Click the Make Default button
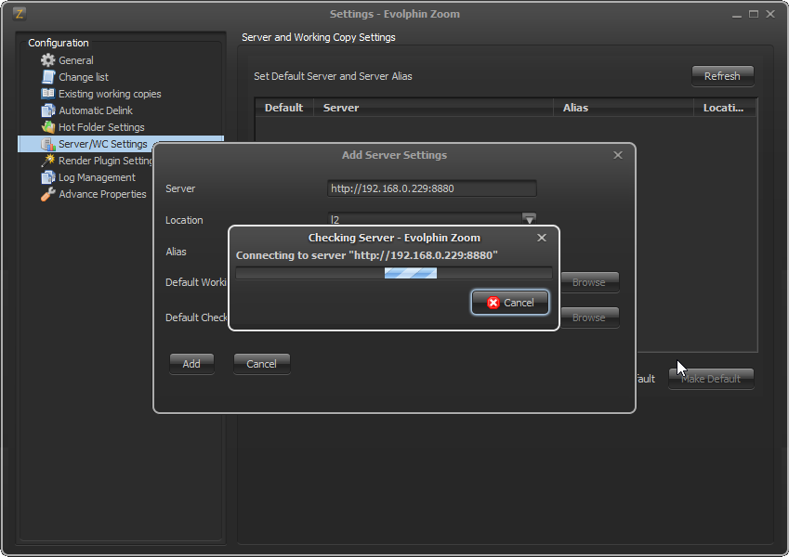 coord(711,379)
